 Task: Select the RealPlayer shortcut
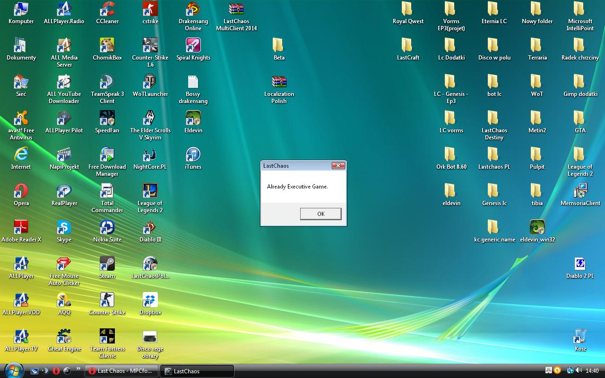[64, 195]
